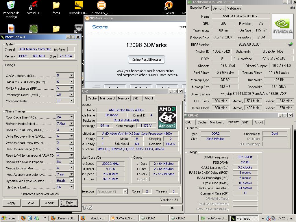The height and width of the screenshot is (222, 296).
Task: Open the Processor #1 selection dropdown
Action: pyautogui.click(x=125, y=192)
